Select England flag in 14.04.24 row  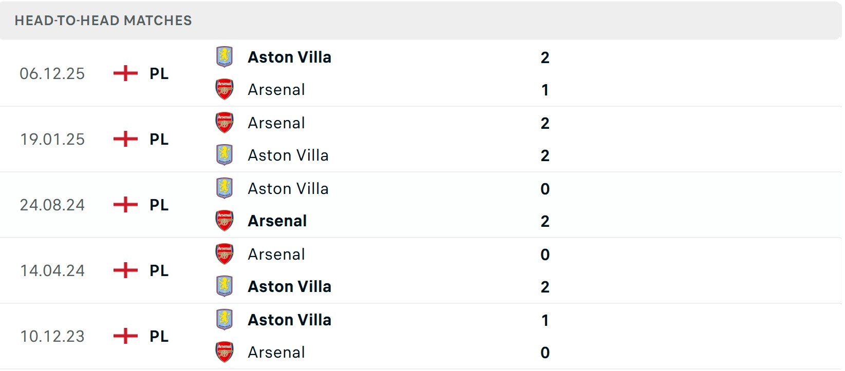click(x=125, y=270)
